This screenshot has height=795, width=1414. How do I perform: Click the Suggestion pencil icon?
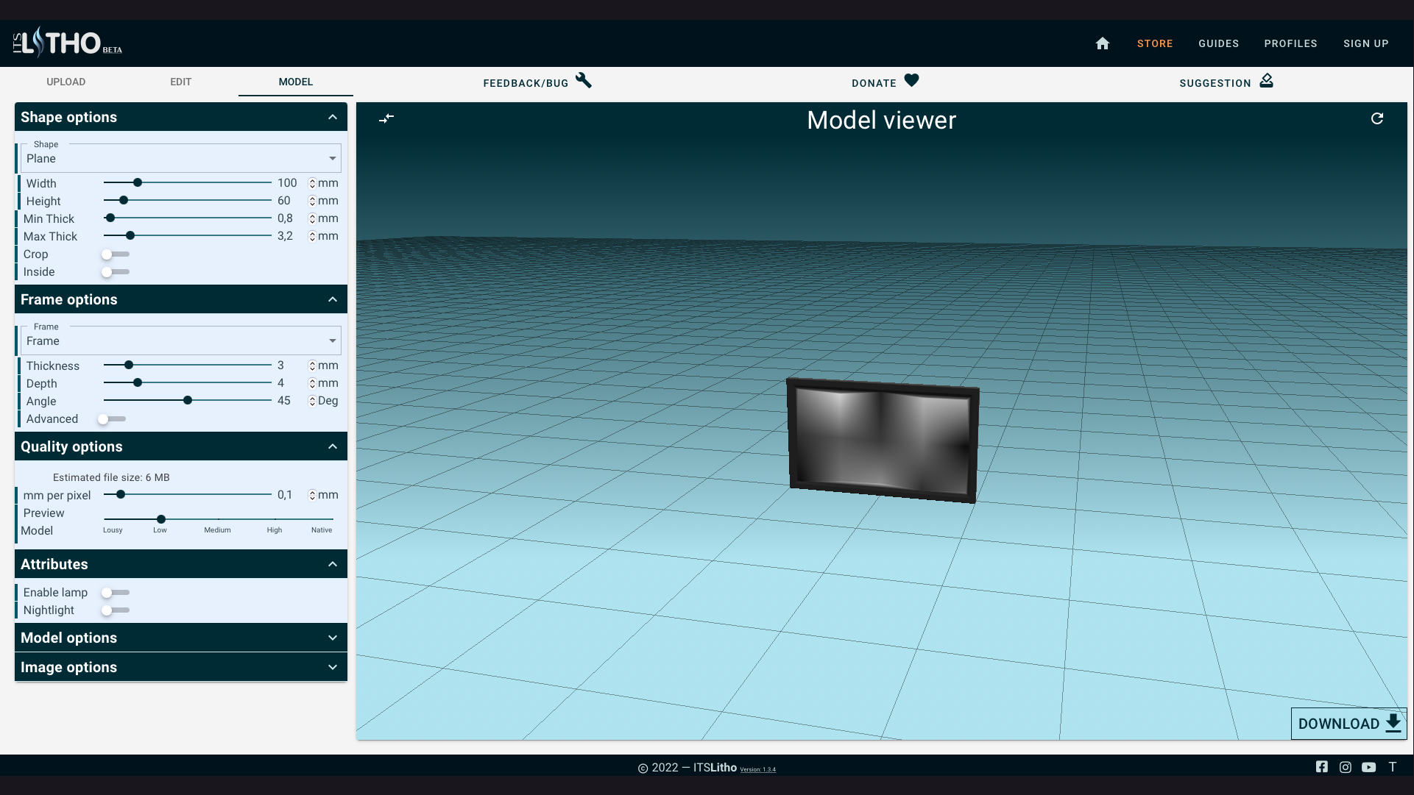tap(1266, 81)
